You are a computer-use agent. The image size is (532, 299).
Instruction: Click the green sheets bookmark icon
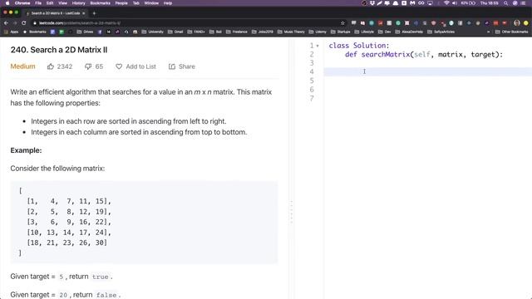62,32
